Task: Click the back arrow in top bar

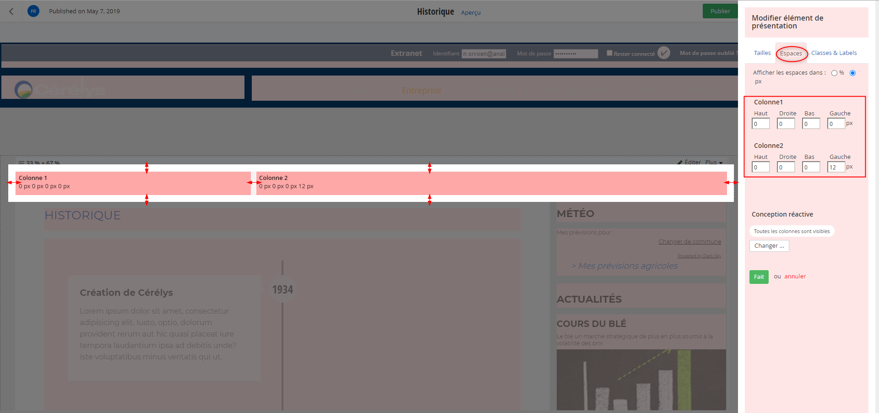Action: [11, 11]
